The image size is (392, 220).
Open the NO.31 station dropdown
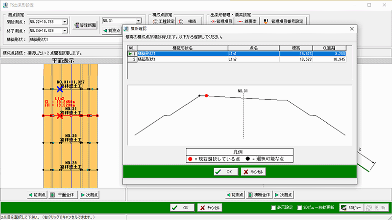tap(139, 21)
